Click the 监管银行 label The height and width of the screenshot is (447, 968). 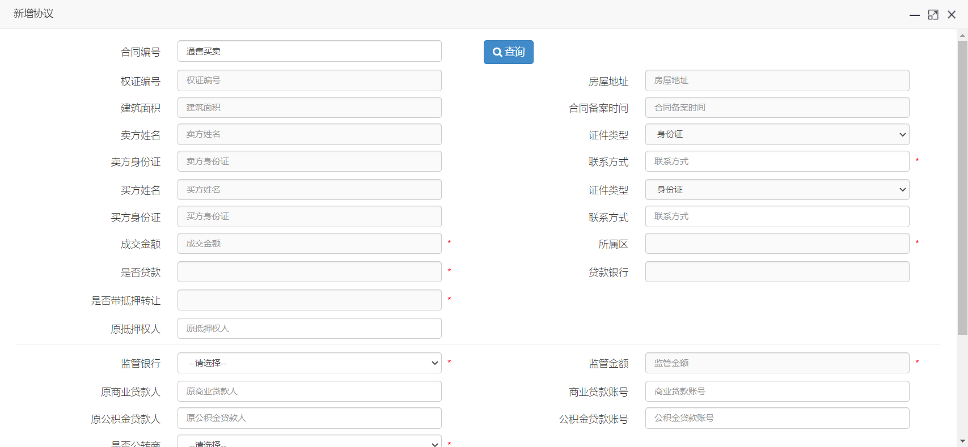point(141,364)
